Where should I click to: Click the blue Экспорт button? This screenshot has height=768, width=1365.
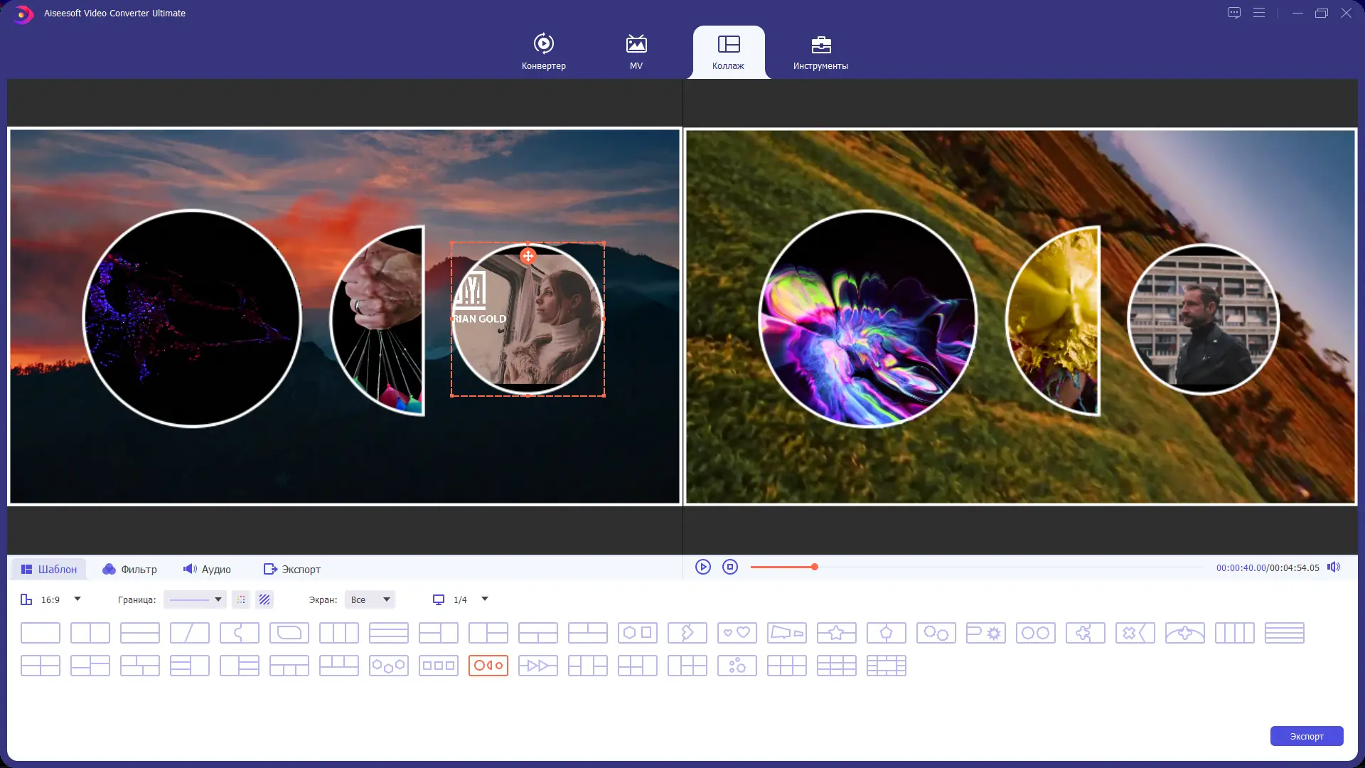1306,736
